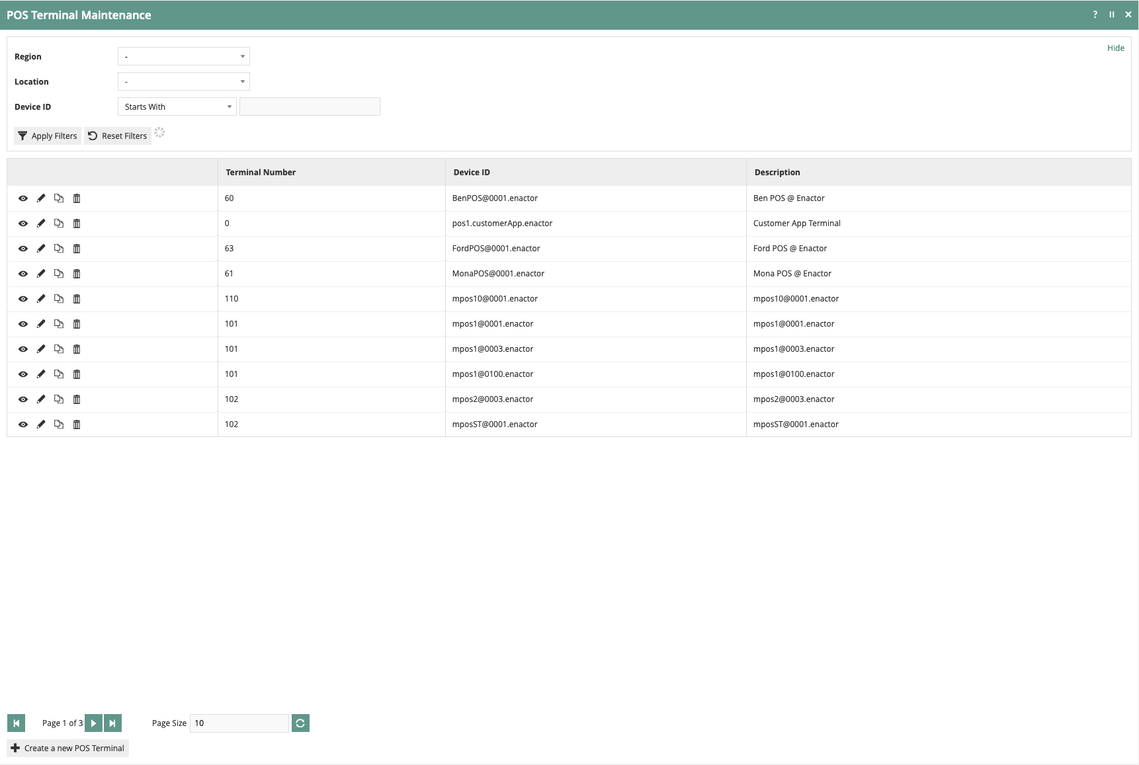
Task: Click Reset Filters button
Action: pos(118,136)
